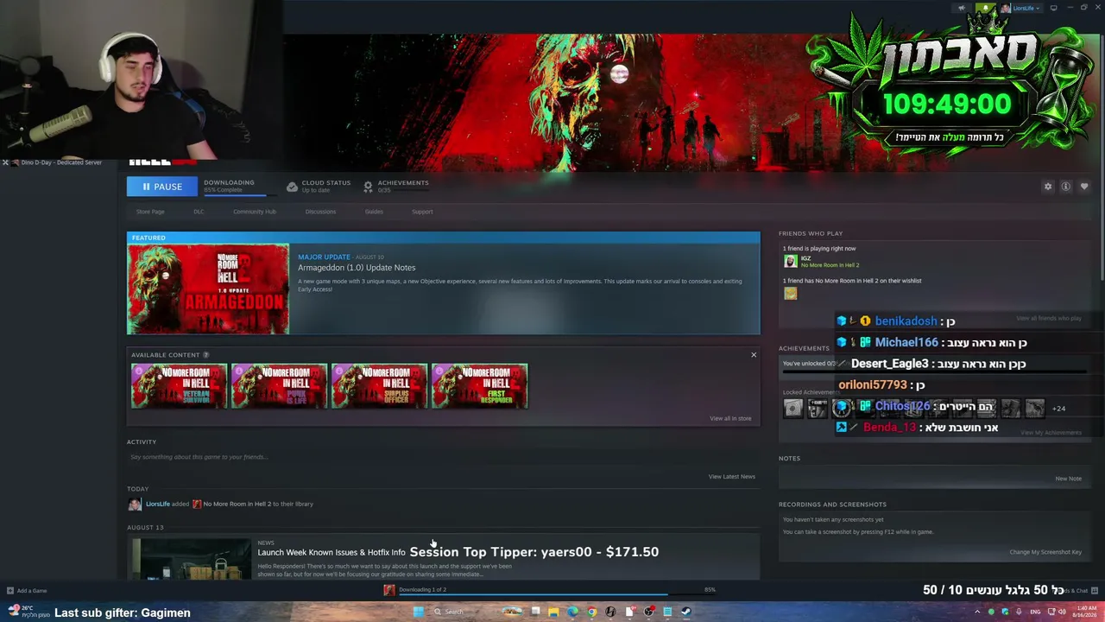The height and width of the screenshot is (622, 1105).
Task: Open Google Chrome from the taskbar
Action: coord(591,612)
